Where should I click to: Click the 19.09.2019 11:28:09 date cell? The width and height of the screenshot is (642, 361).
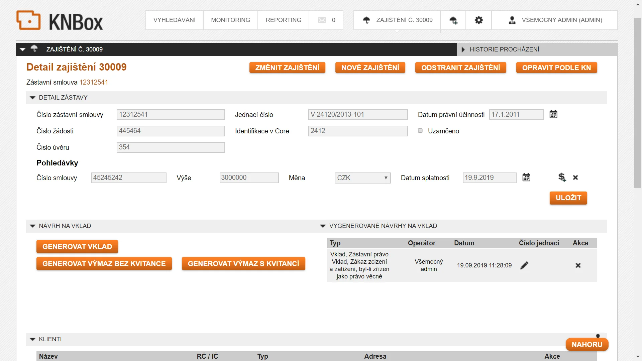[x=484, y=265]
